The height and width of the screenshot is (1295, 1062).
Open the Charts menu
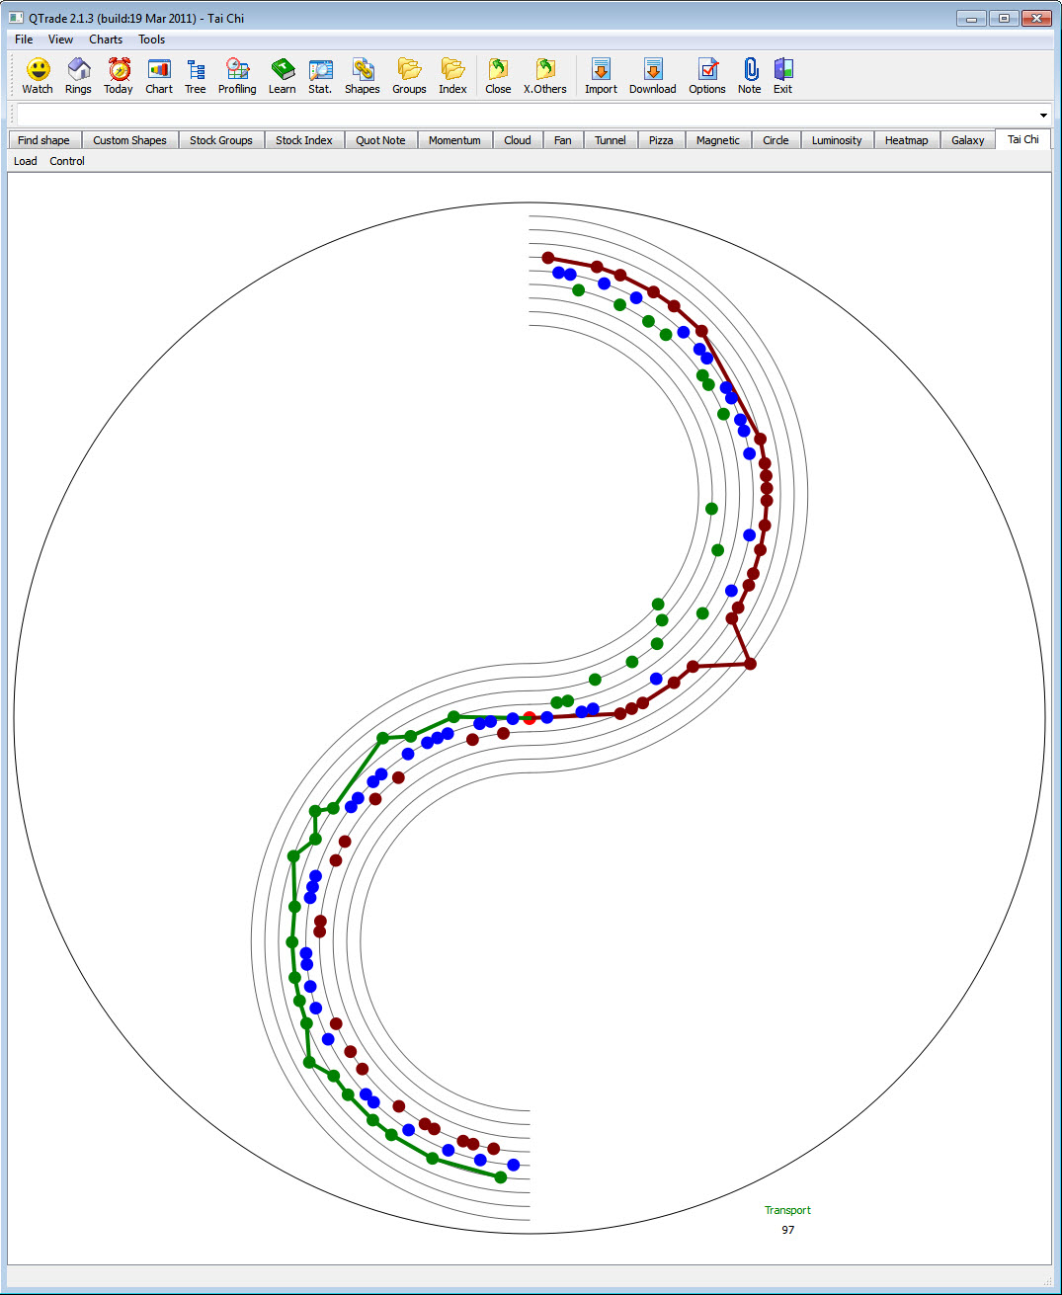click(105, 40)
